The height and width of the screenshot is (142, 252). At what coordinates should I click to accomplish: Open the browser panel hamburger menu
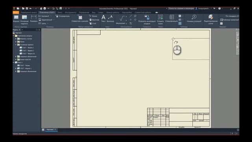[x=39, y=30]
